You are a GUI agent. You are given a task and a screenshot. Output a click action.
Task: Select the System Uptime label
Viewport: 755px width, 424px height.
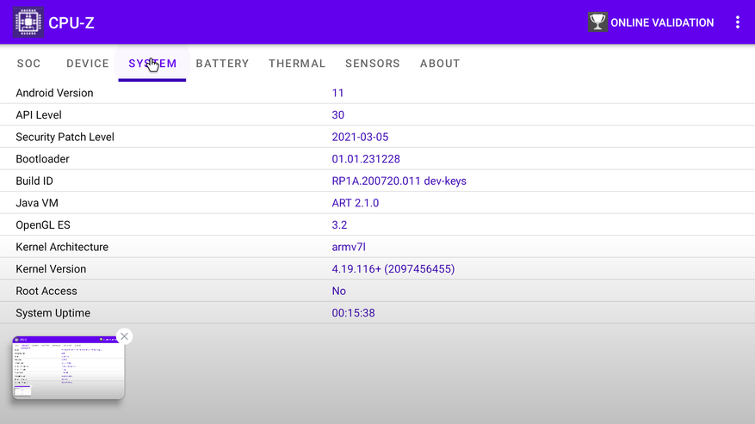tap(53, 313)
